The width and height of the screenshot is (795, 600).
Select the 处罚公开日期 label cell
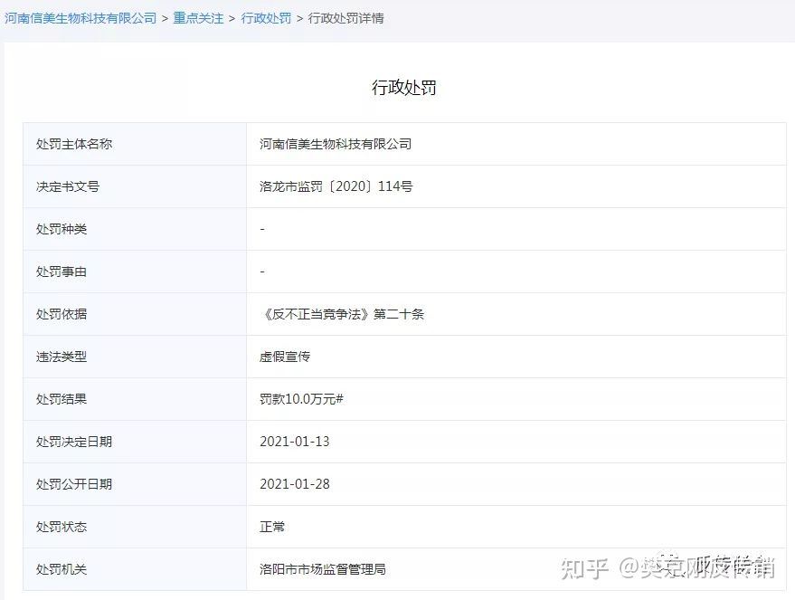(x=135, y=484)
